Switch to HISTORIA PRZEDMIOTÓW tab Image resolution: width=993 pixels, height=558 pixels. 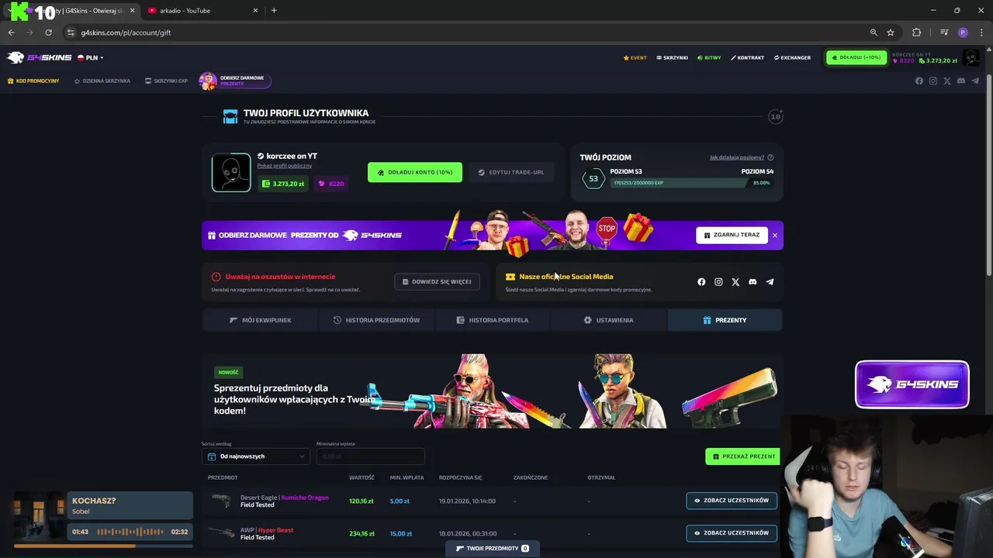tap(376, 320)
